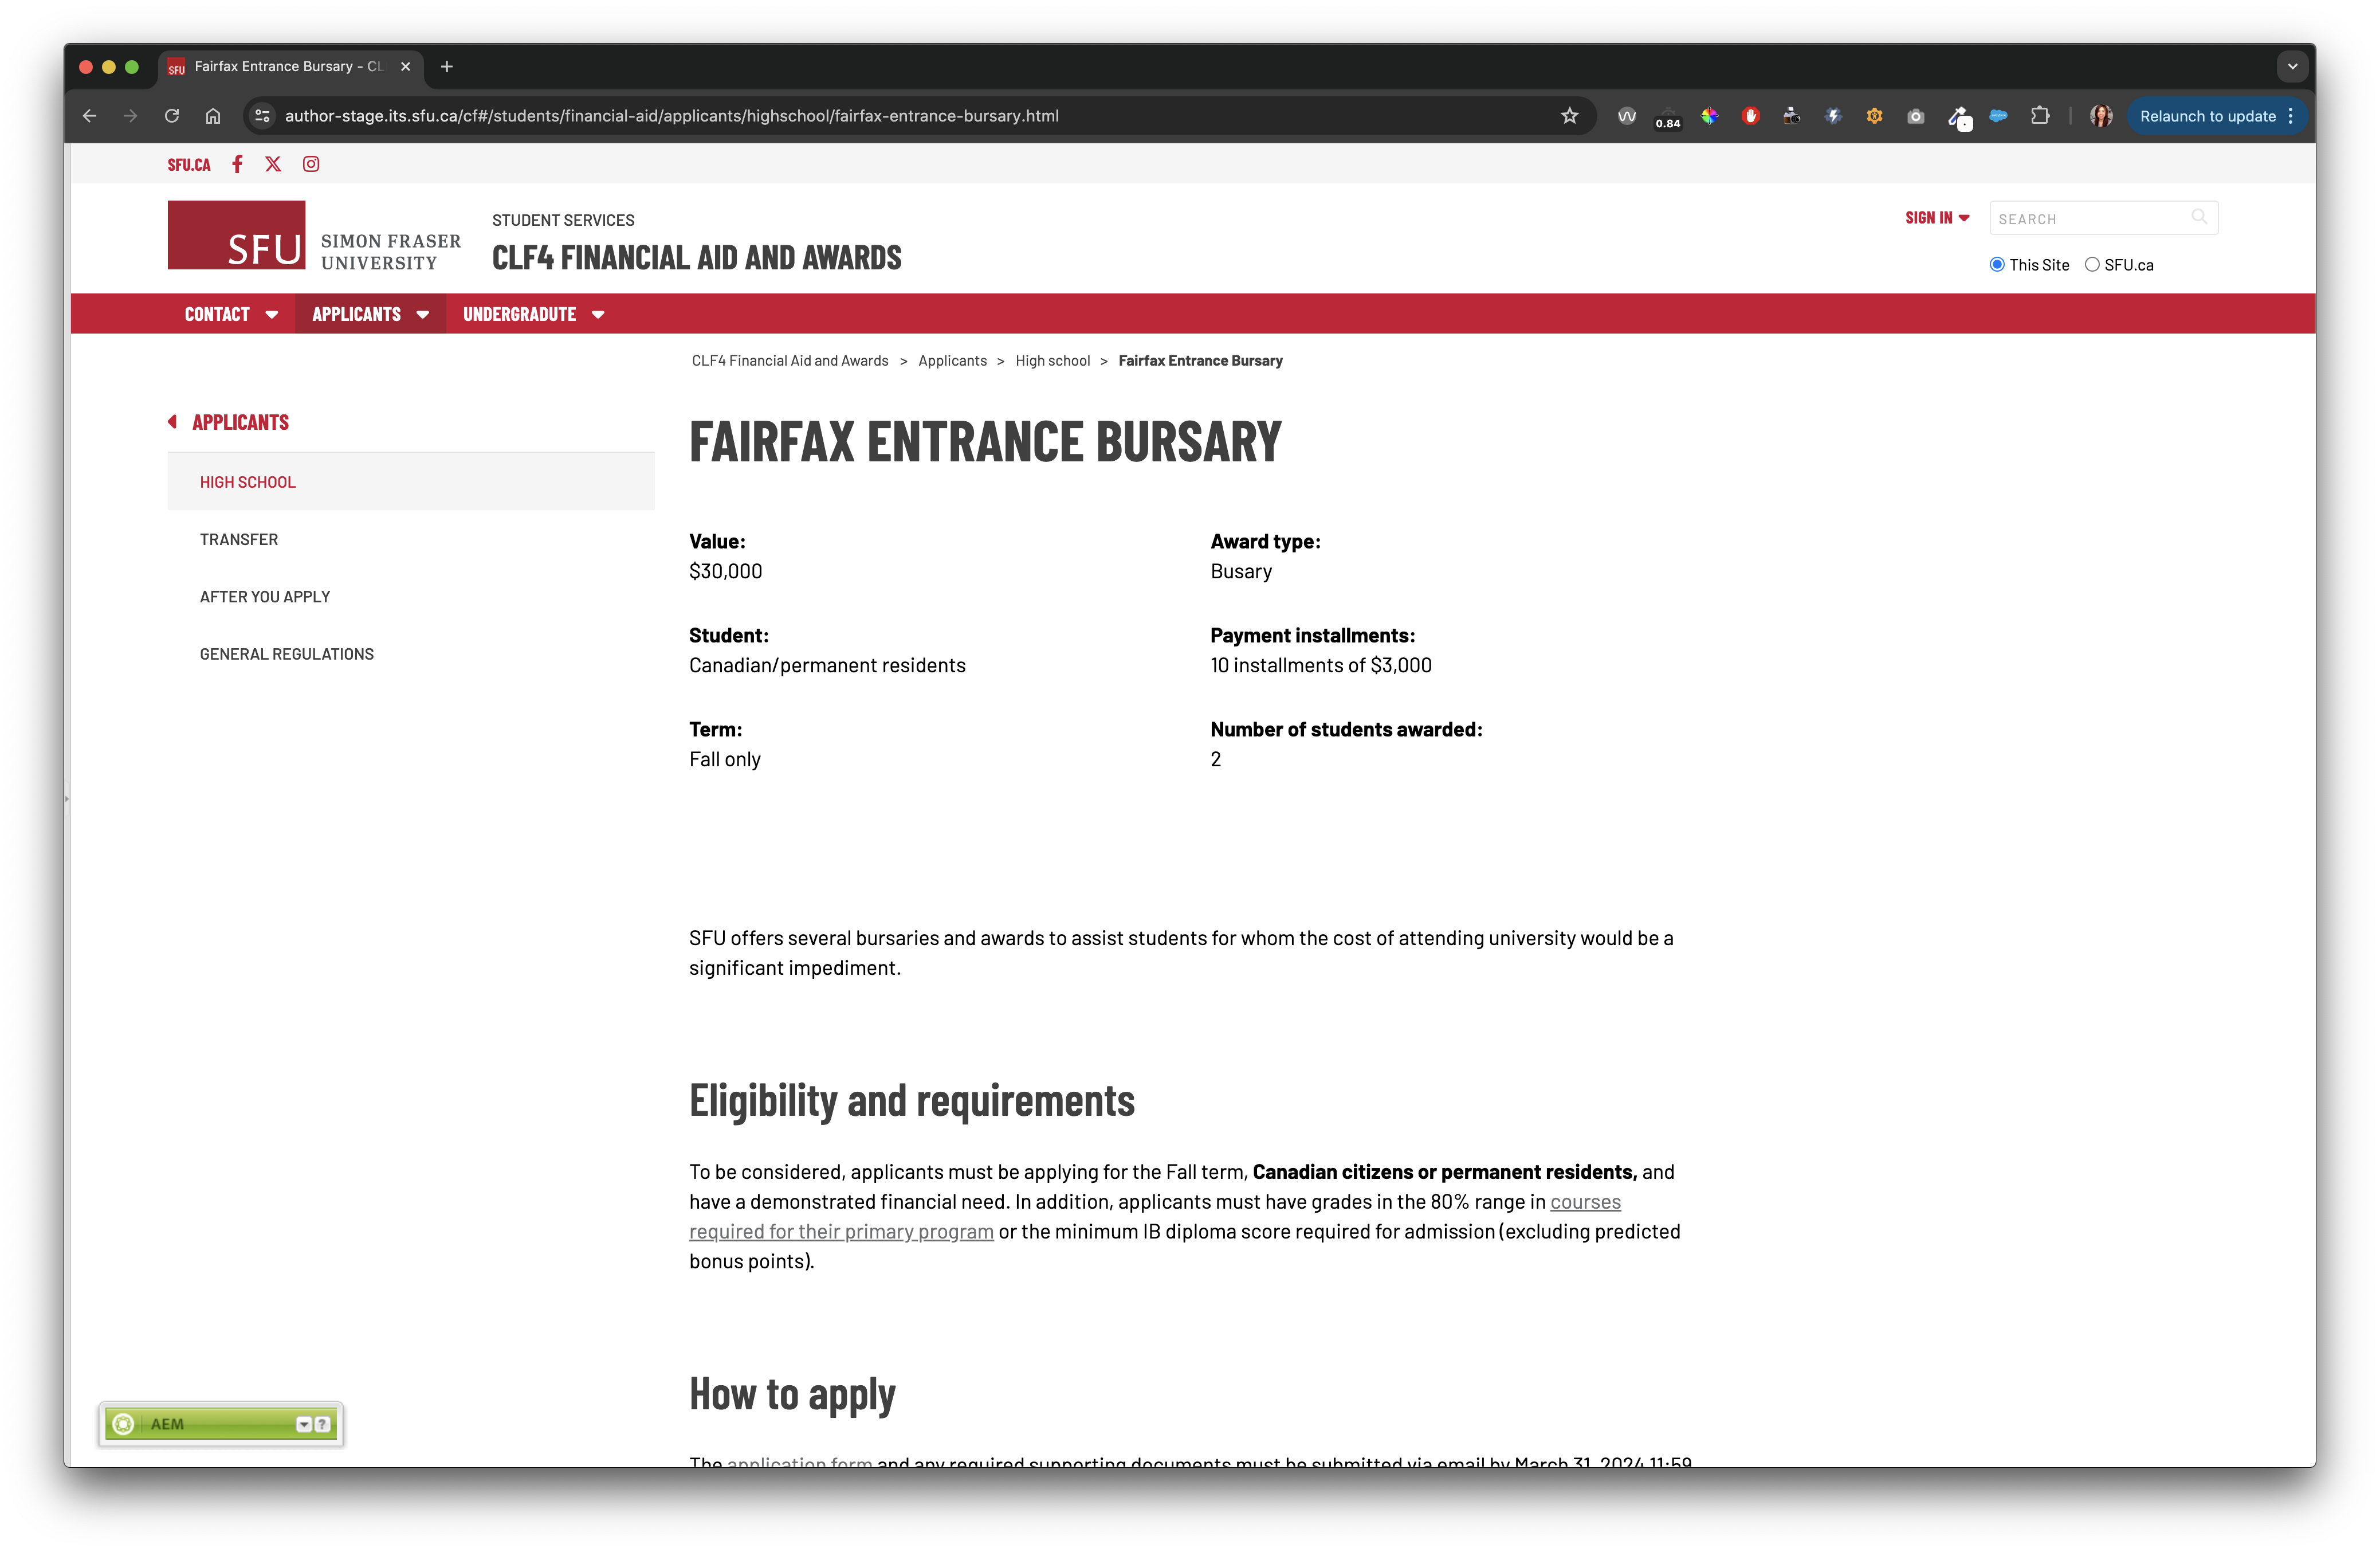The width and height of the screenshot is (2380, 1552).
Task: Click the "courses required for their primary program" link
Action: [841, 1232]
